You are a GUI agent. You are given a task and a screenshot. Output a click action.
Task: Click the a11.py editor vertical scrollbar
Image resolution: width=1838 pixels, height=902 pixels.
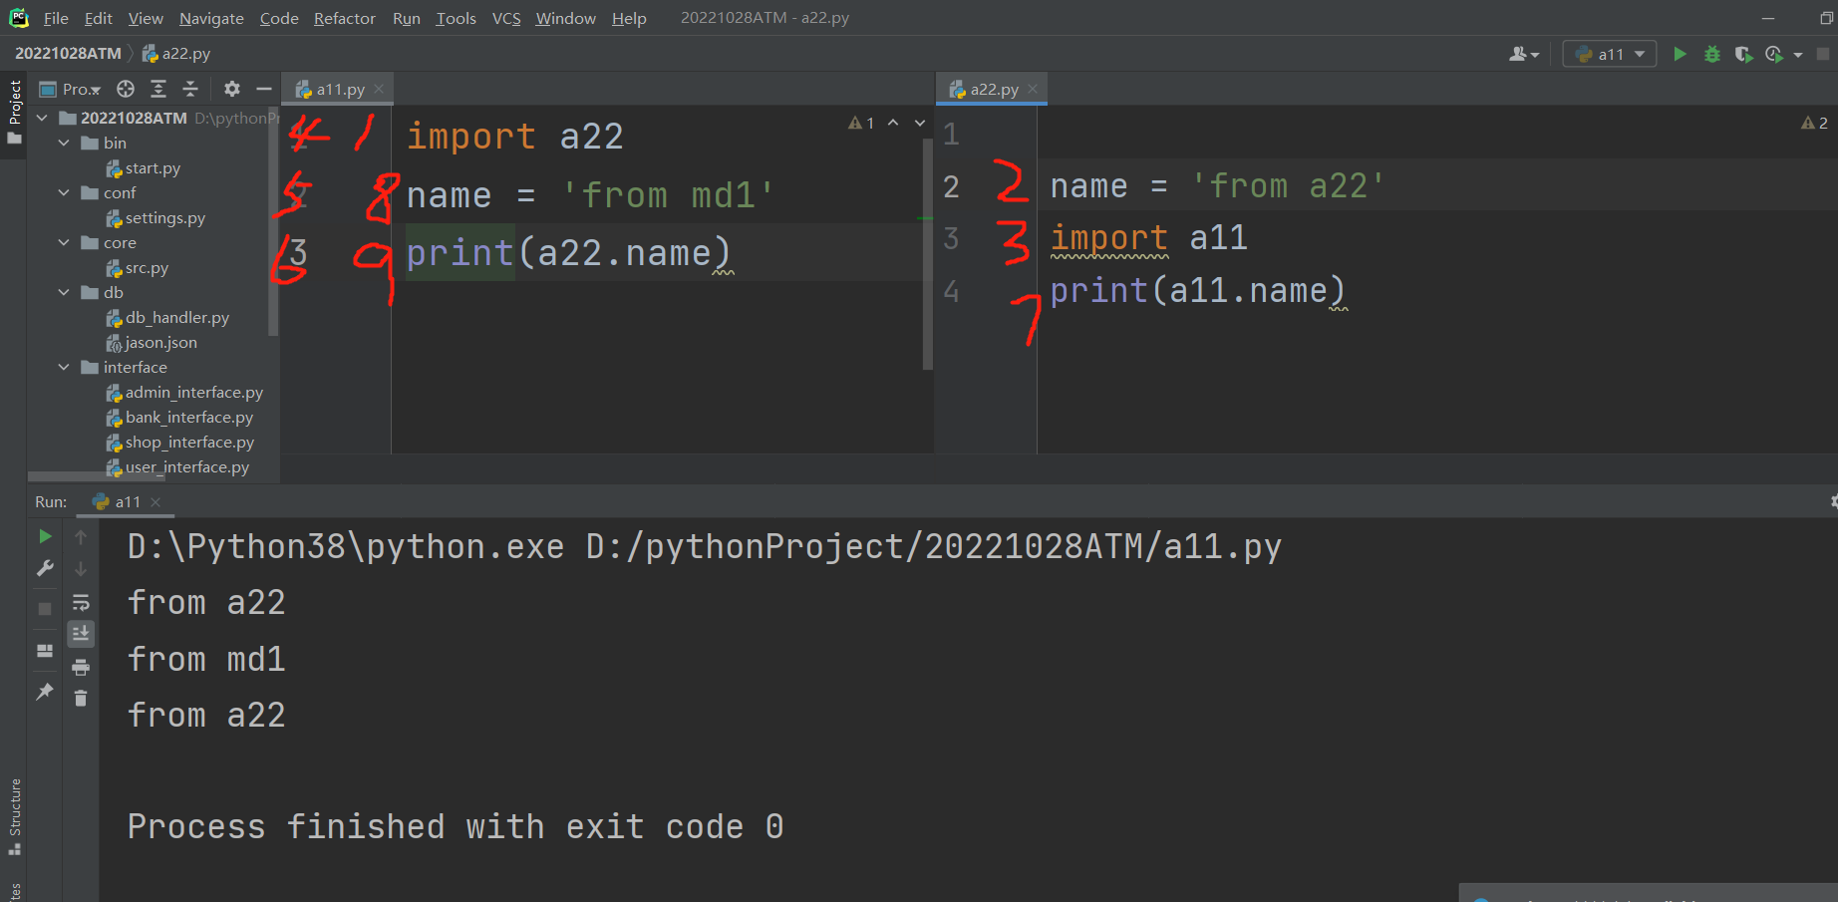[928, 254]
